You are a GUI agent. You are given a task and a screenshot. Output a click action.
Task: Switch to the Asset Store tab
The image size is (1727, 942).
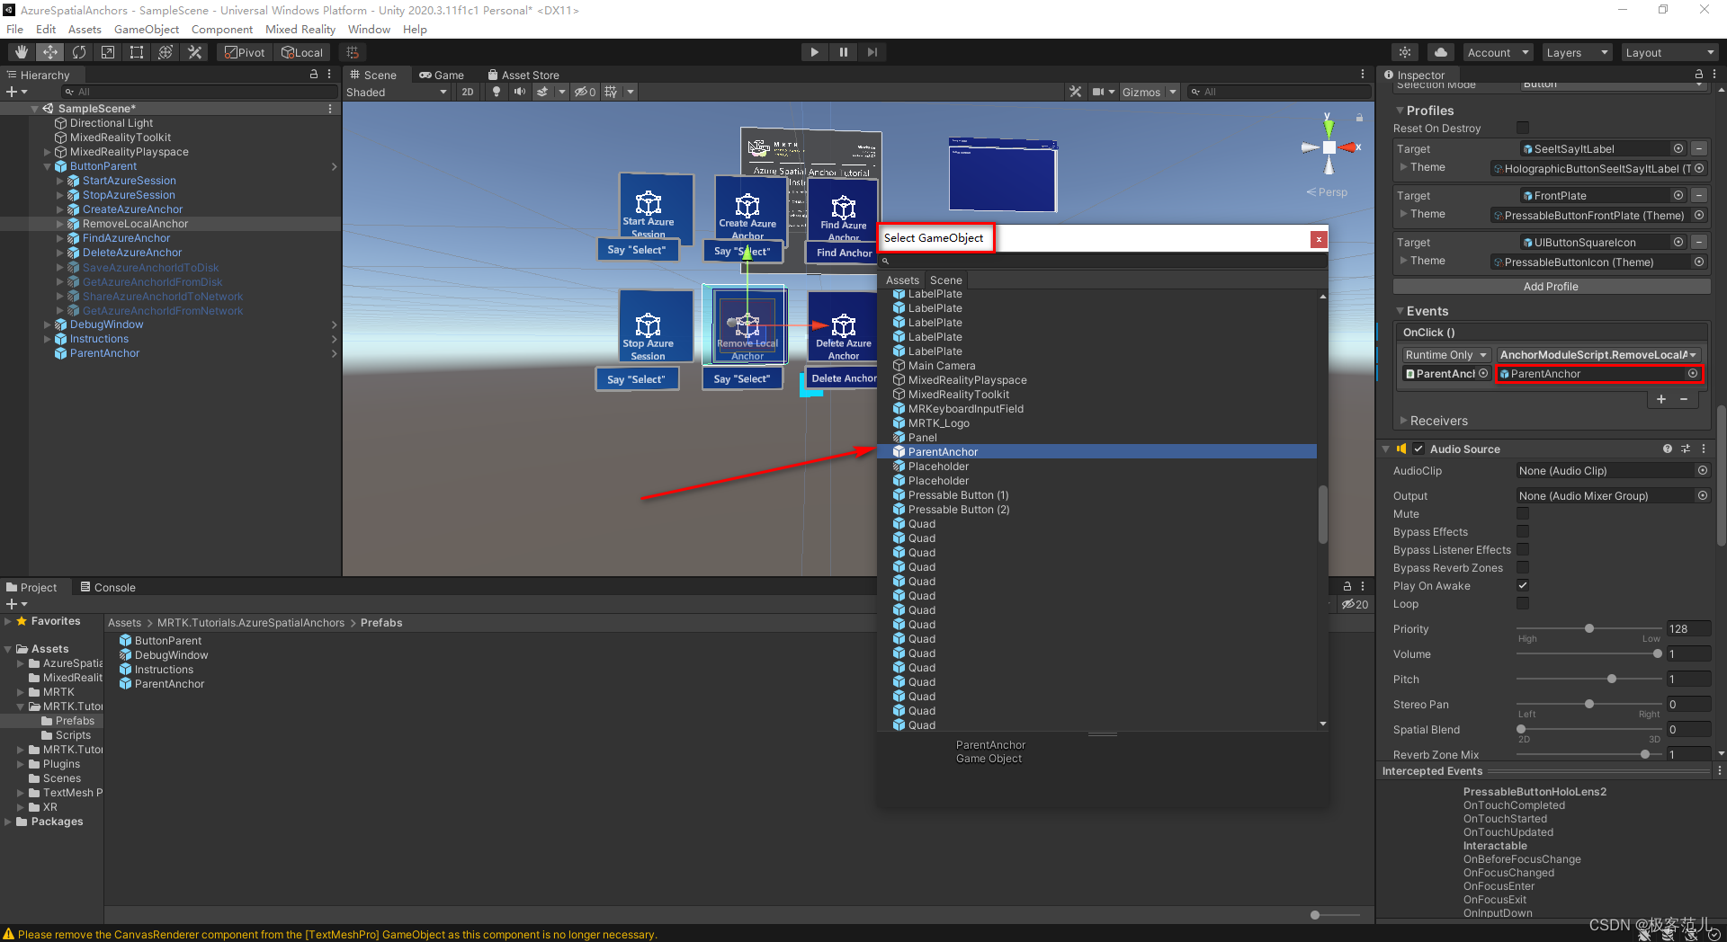pyautogui.click(x=523, y=75)
